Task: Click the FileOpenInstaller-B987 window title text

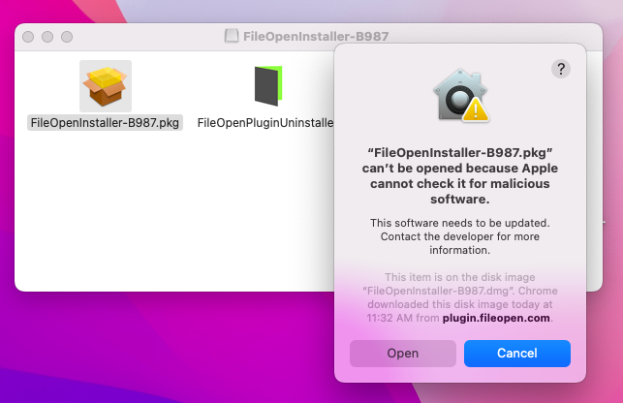Action: coord(316,36)
